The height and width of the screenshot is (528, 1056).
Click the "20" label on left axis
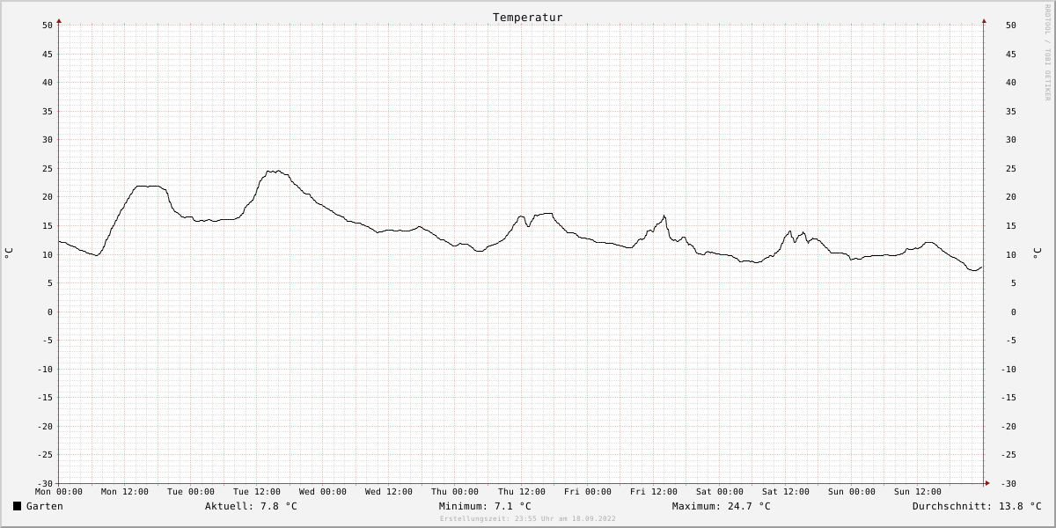[48, 197]
